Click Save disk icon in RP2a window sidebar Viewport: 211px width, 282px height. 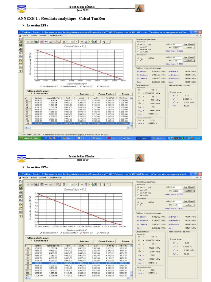(x=20, y=188)
